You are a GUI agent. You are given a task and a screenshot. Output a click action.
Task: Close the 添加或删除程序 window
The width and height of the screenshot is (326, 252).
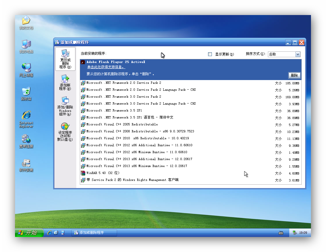click(x=301, y=42)
